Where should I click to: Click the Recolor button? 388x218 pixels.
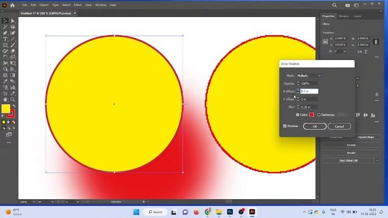[x=351, y=153]
